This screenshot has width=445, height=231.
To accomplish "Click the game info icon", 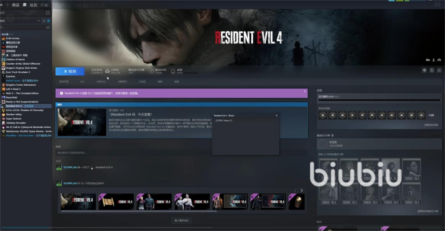I will pos(432,70).
